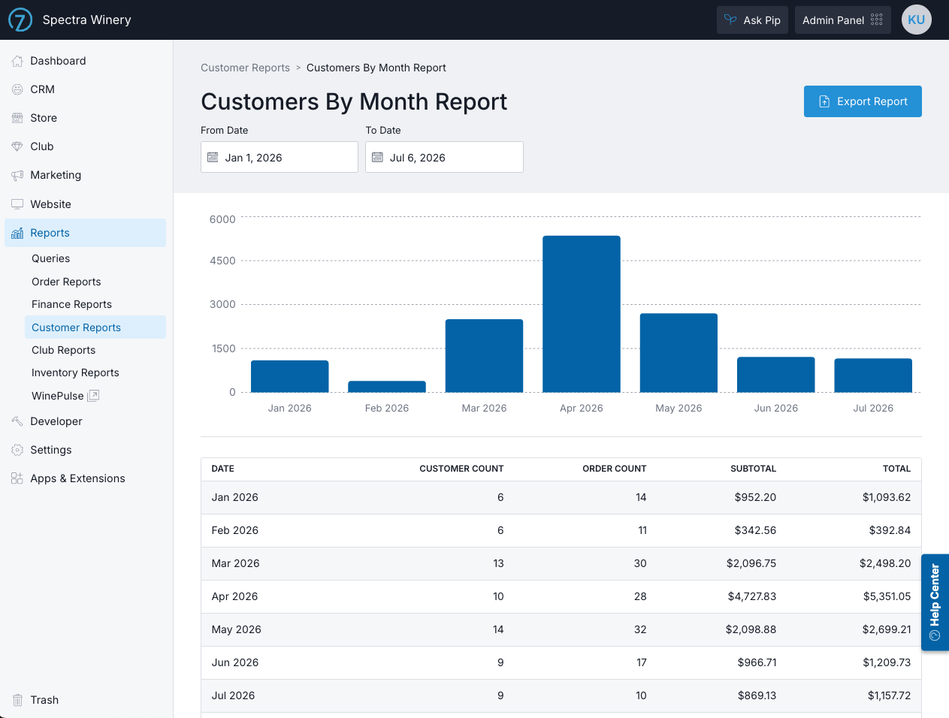Click the Export Report button

pyautogui.click(x=863, y=101)
